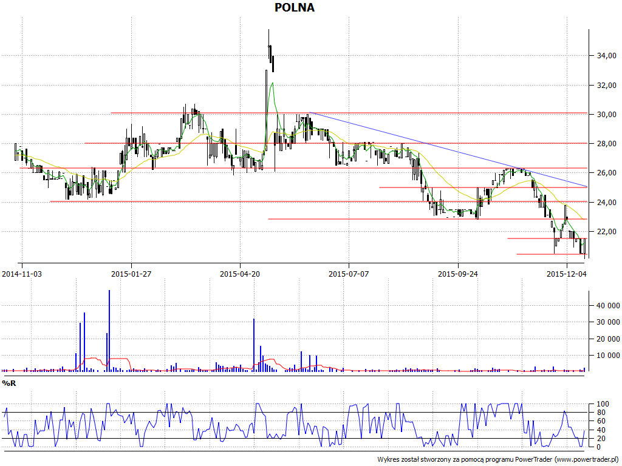
Task: Click the 2015-09-24 date label
Action: (x=458, y=274)
